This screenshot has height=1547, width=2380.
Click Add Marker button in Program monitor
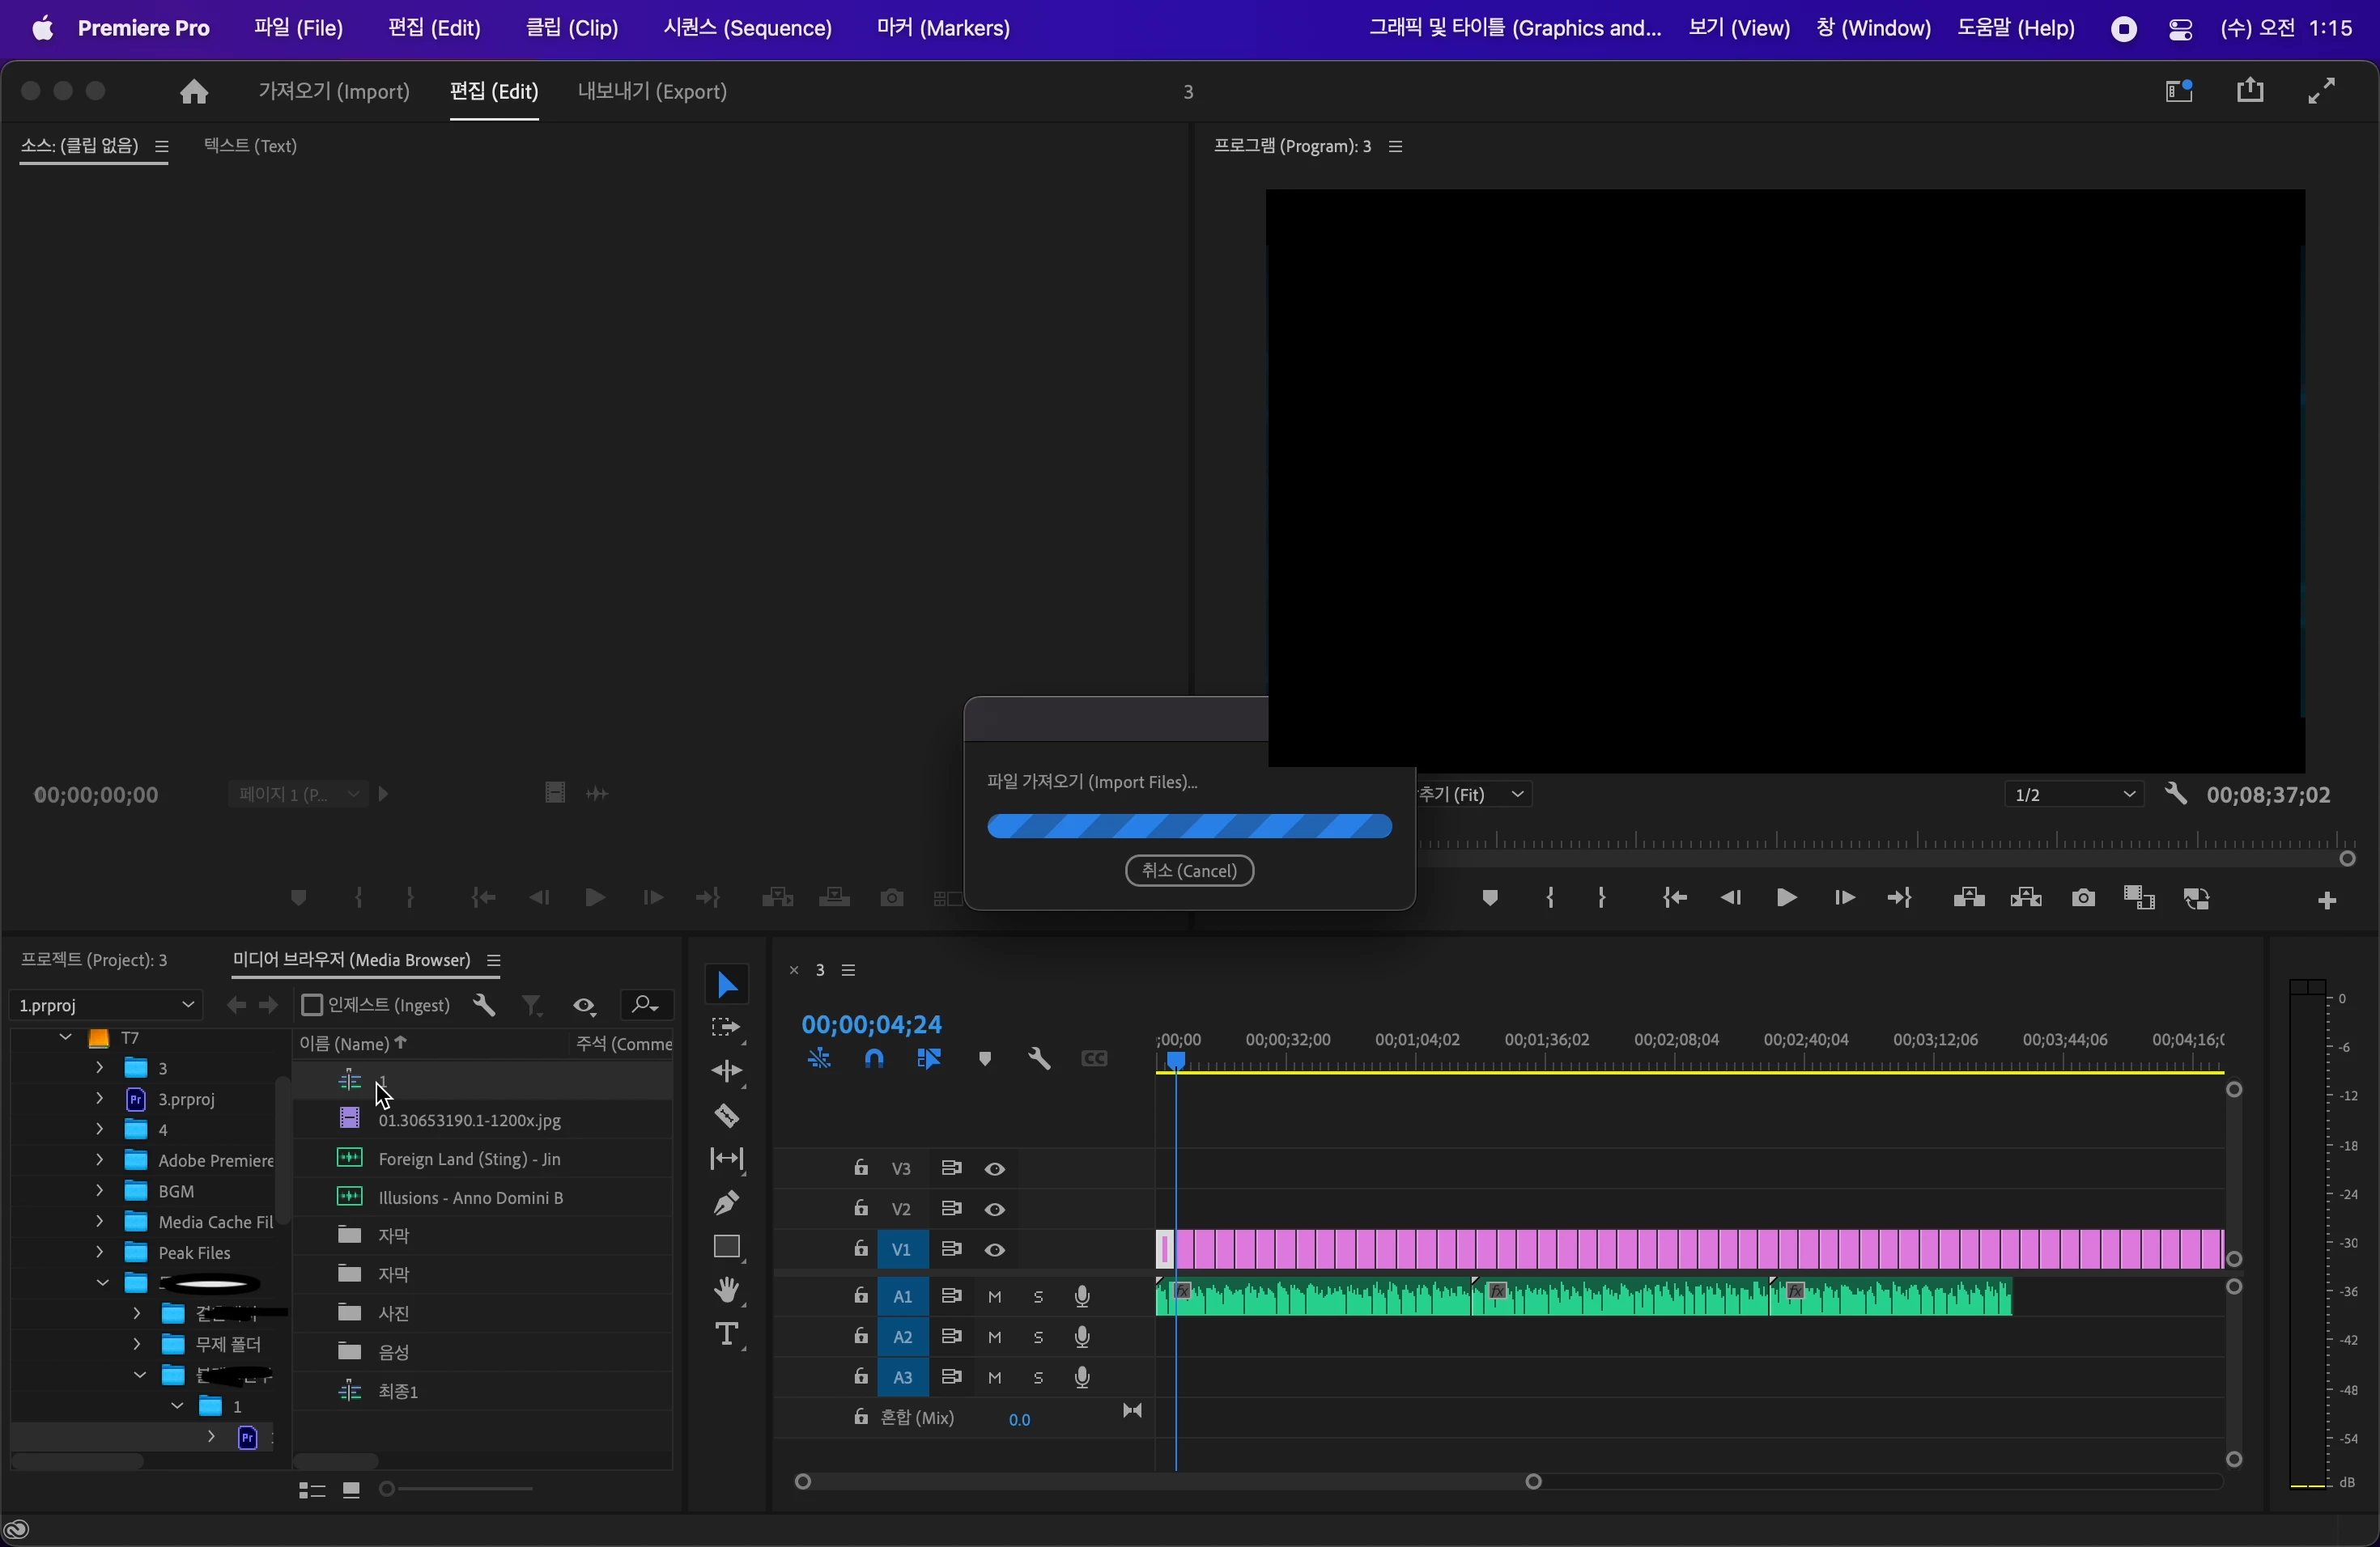[1490, 898]
